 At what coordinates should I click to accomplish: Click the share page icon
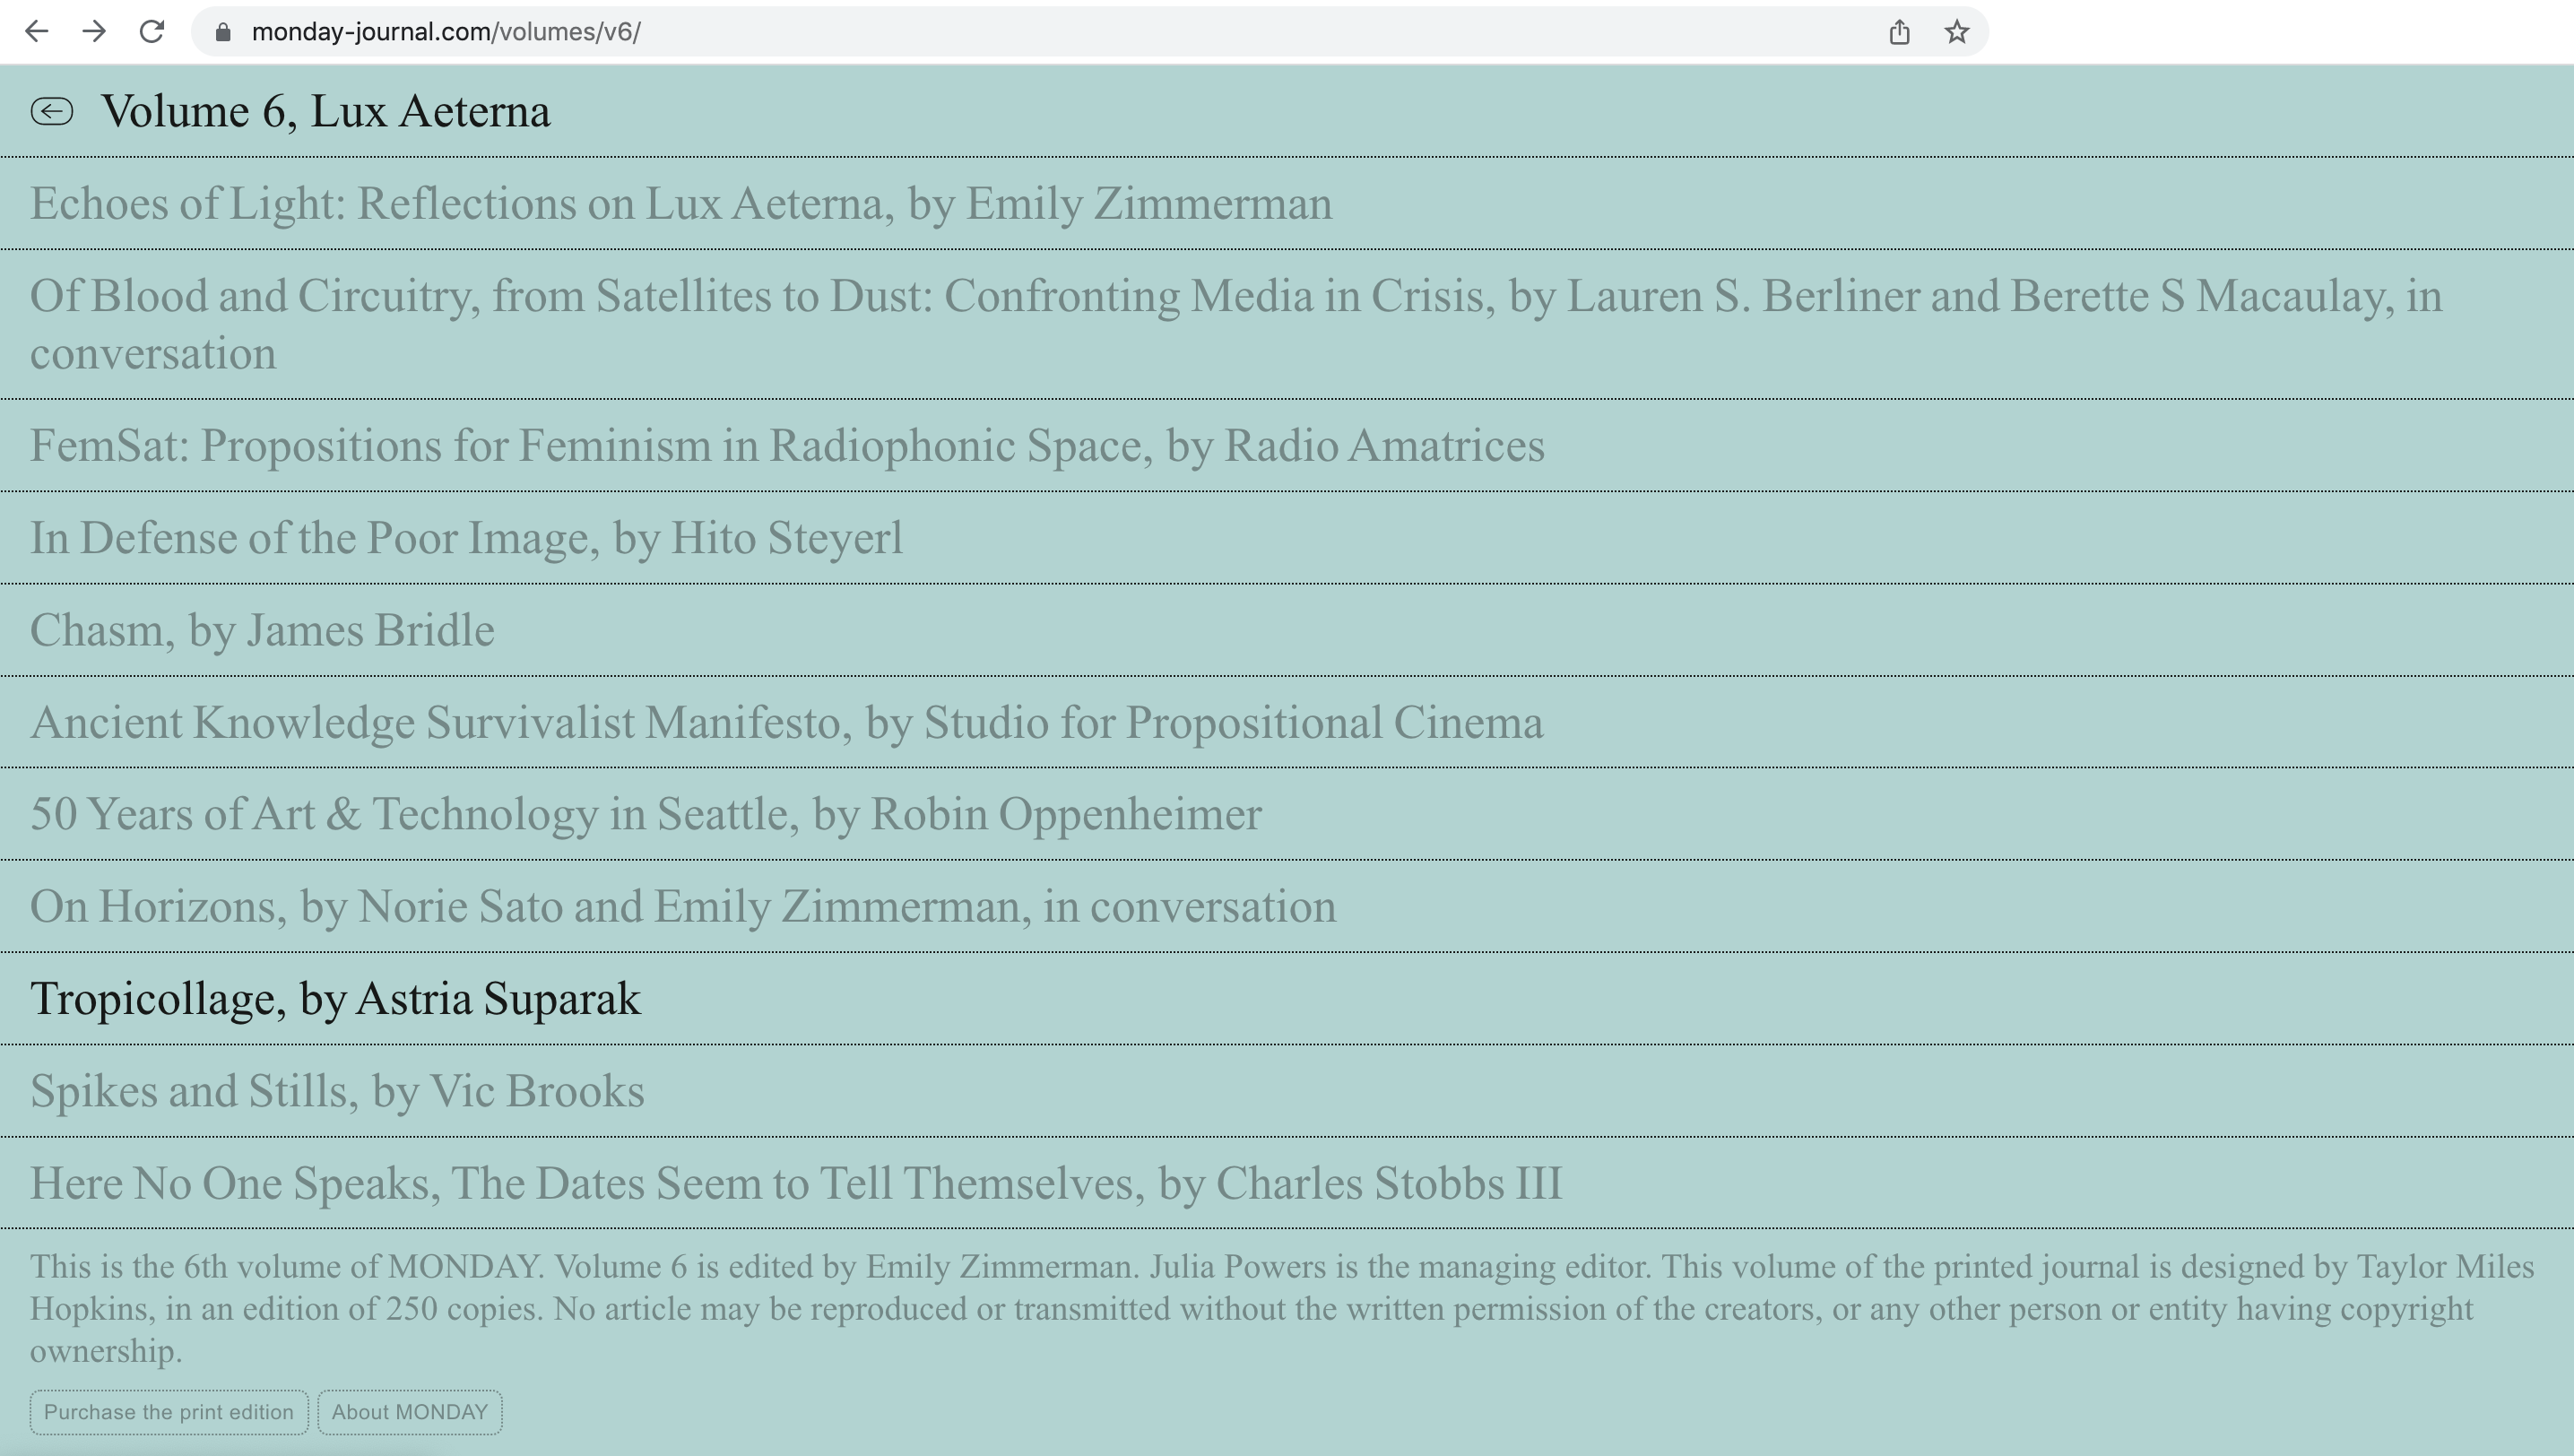click(1899, 32)
